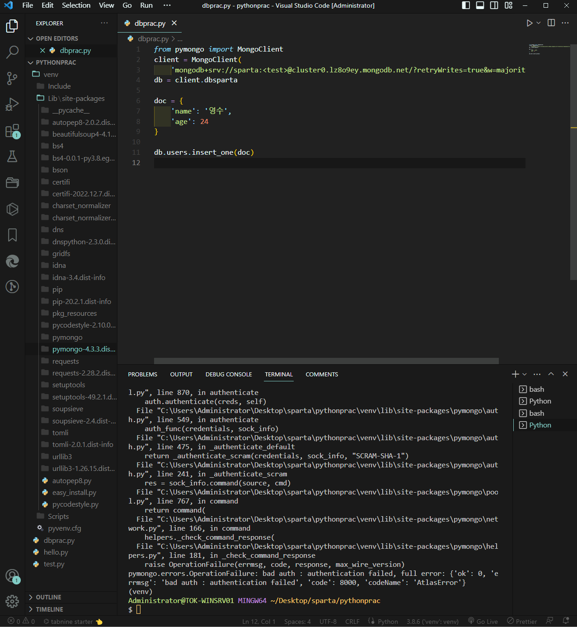Click errors and warnings count in status bar
The height and width of the screenshot is (627, 577).
point(21,621)
